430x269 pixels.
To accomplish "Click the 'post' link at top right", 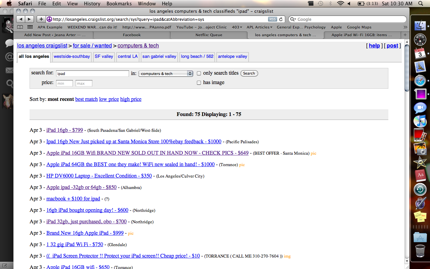I will click(x=392, y=46).
